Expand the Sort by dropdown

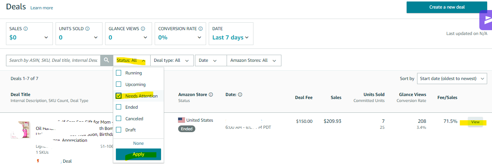pos(452,79)
